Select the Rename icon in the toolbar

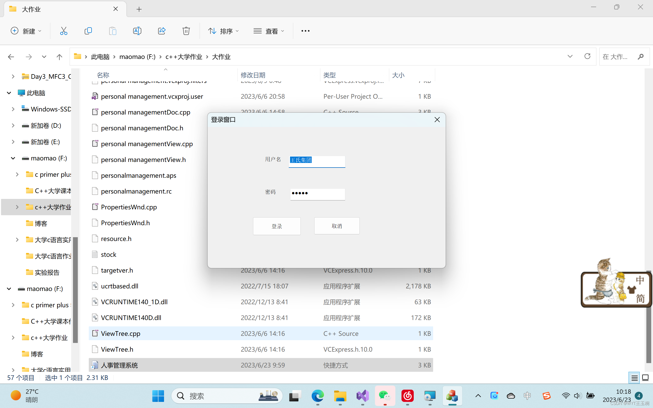pos(137,31)
